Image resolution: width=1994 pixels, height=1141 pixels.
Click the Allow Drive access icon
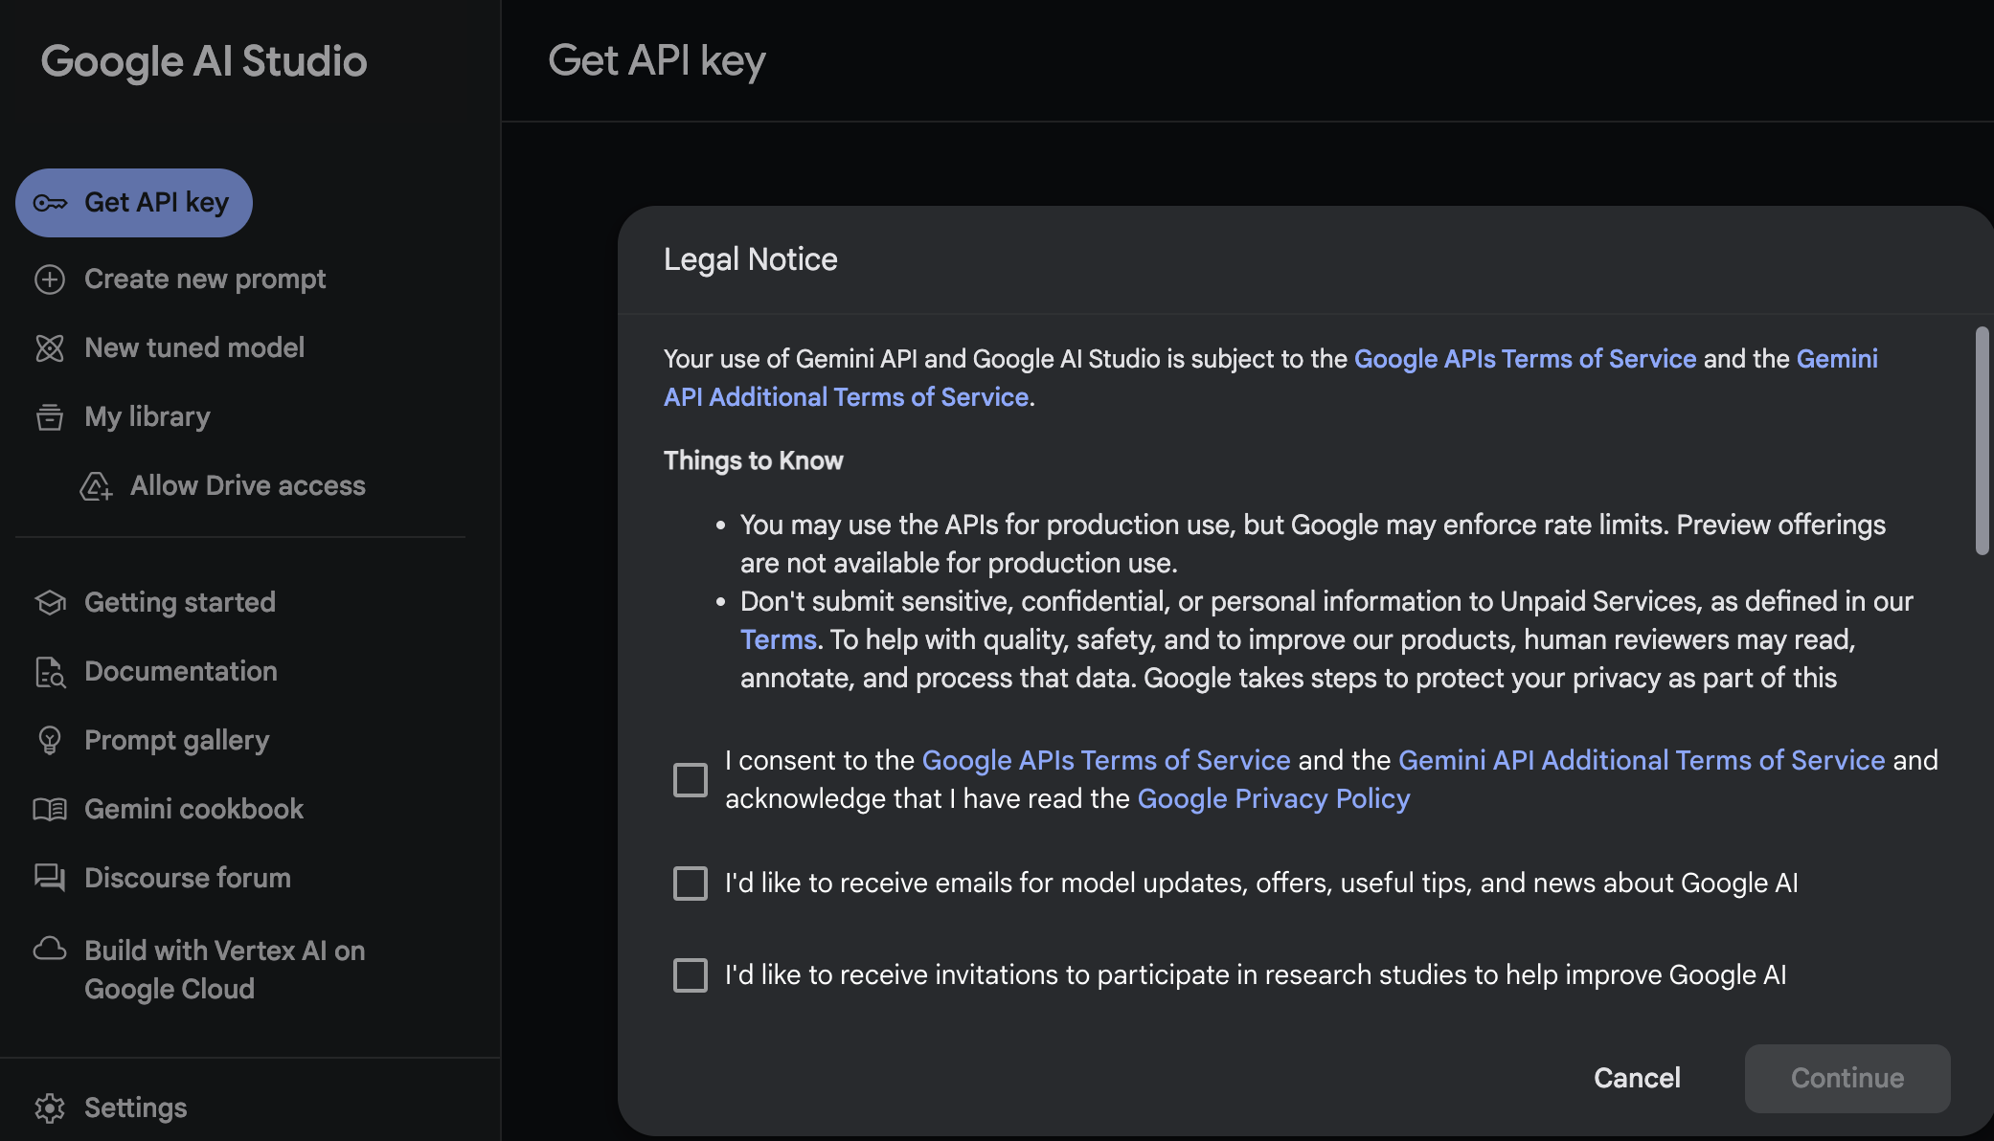[97, 486]
